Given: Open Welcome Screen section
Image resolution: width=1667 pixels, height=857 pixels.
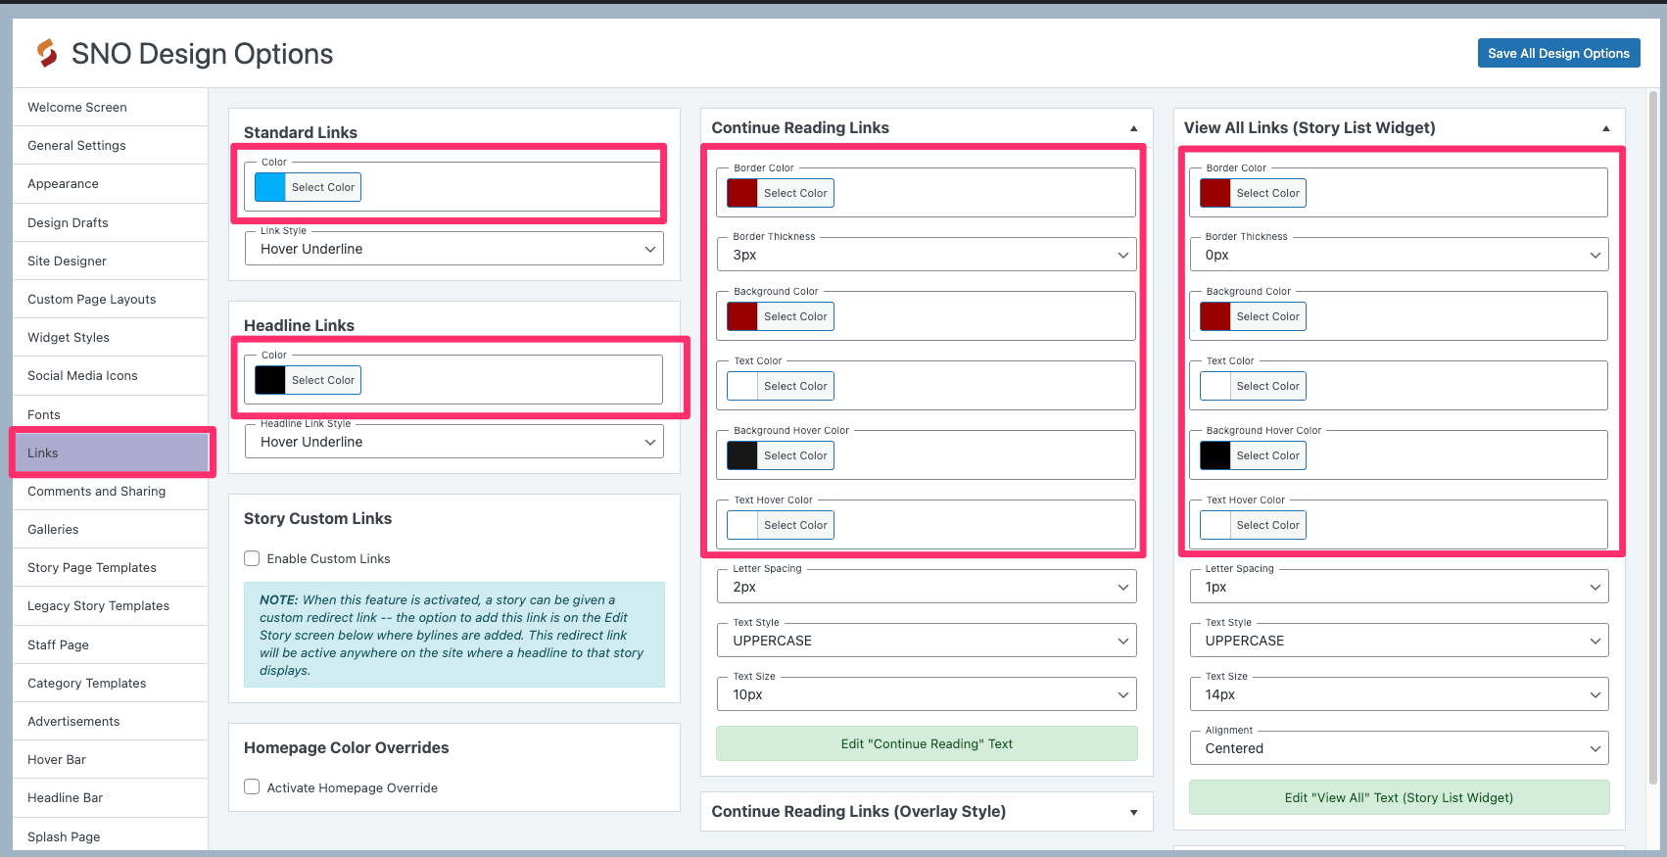Looking at the screenshot, I should click(111, 108).
